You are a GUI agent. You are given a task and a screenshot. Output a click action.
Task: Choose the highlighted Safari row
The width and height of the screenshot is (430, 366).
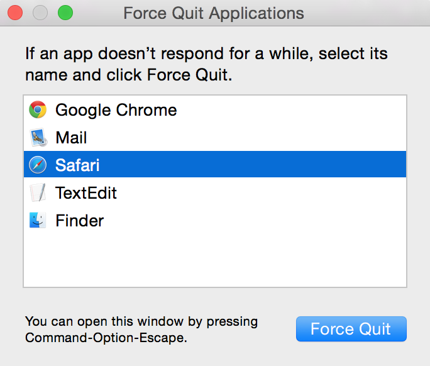215,164
